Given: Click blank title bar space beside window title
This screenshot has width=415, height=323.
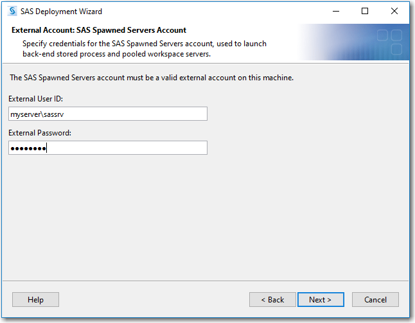Looking at the screenshot, I should click(212, 11).
